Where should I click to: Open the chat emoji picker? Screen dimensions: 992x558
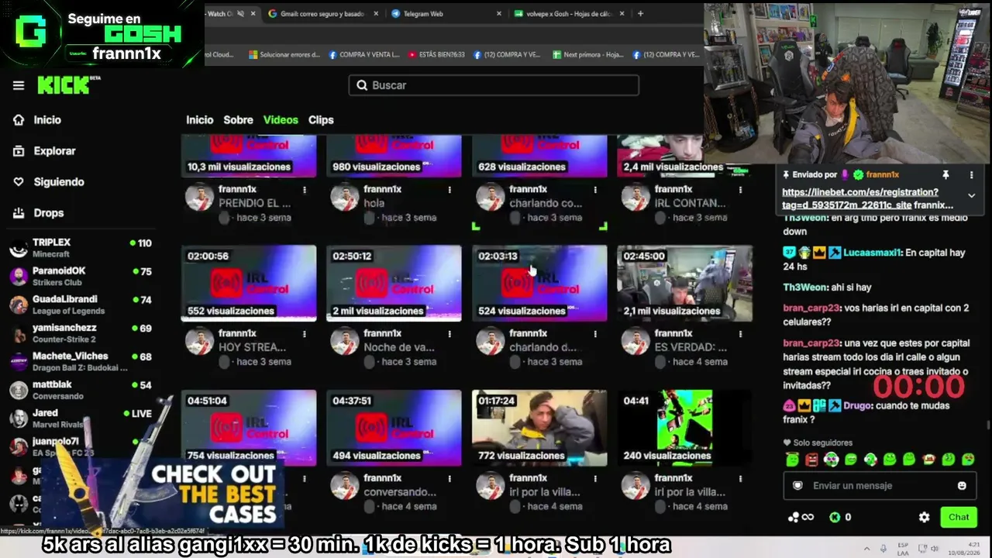(962, 486)
